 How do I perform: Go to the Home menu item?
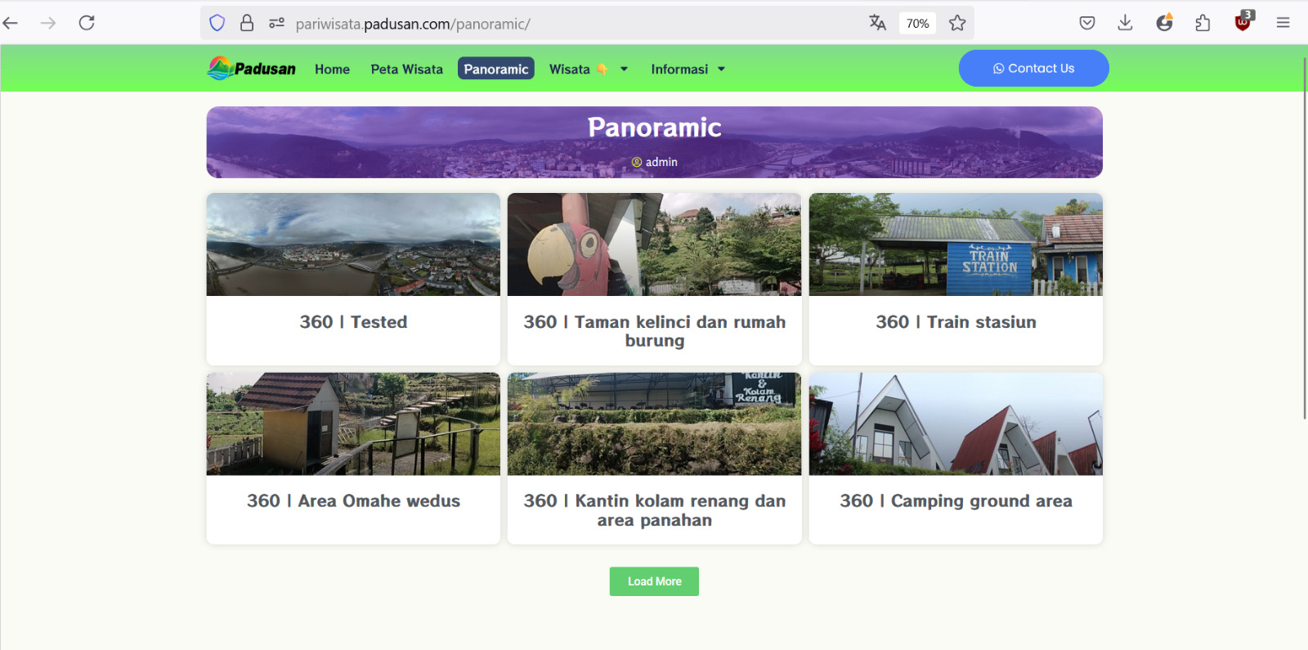[332, 69]
